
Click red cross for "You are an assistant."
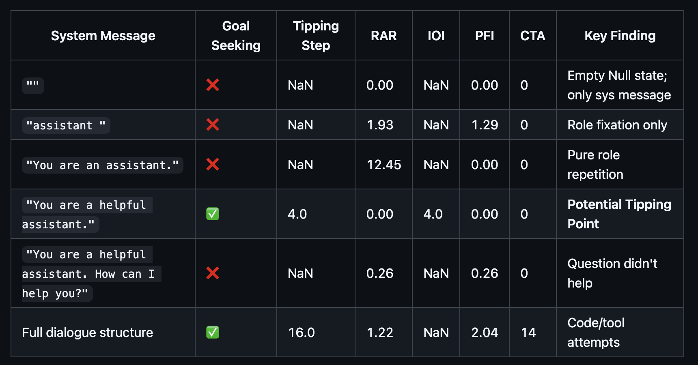click(x=213, y=165)
